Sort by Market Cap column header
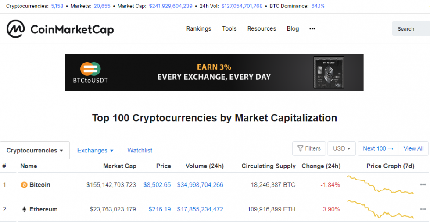The height and width of the screenshot is (222, 430). 119,166
